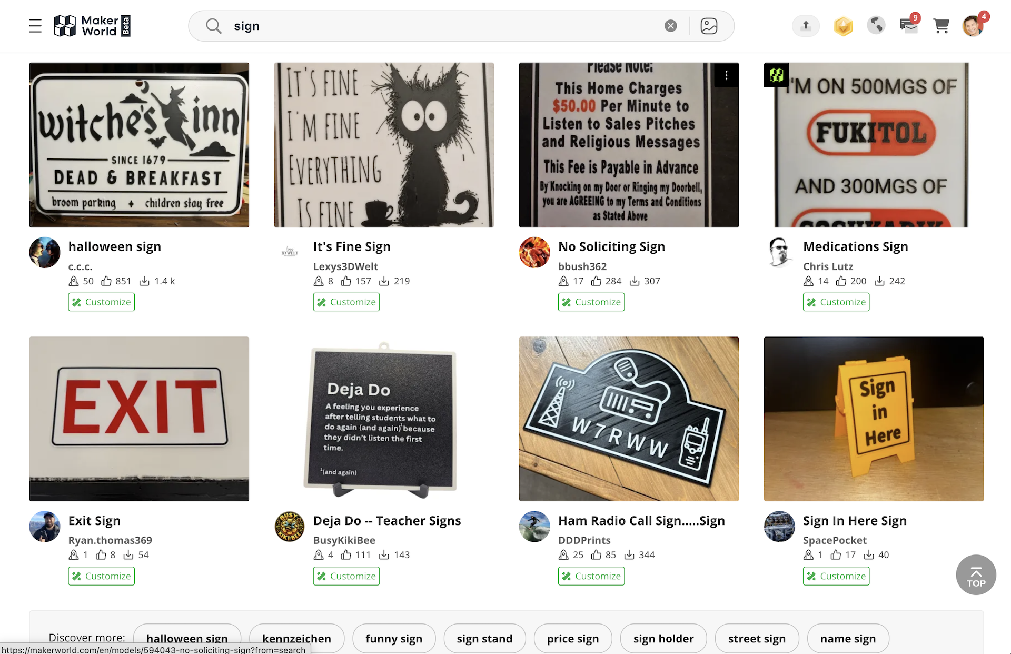Open the shopping cart

pyautogui.click(x=941, y=26)
